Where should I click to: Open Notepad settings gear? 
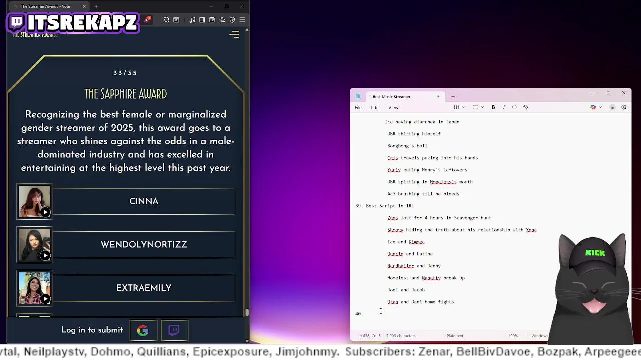[x=624, y=107]
